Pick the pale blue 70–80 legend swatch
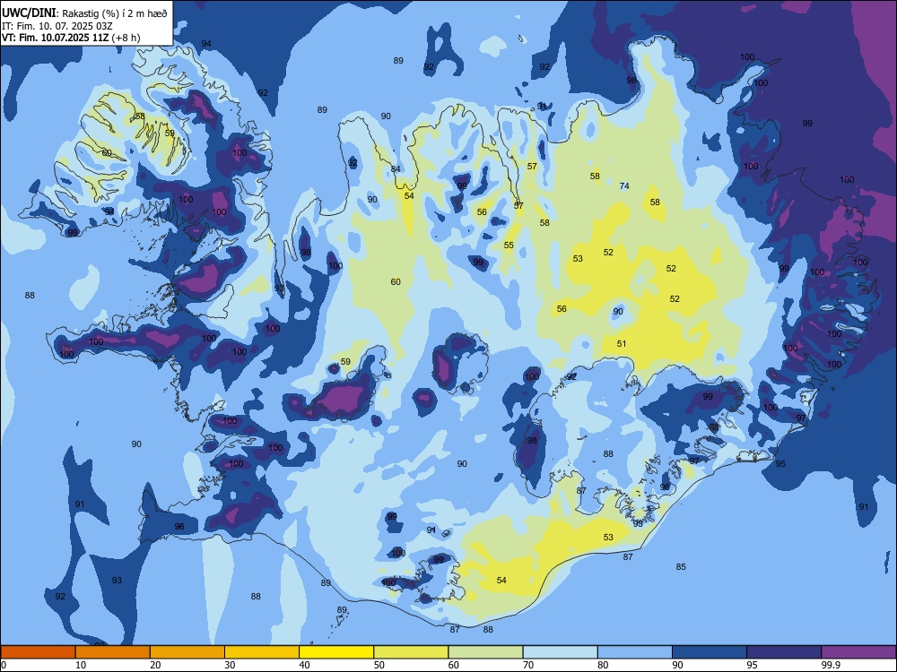 point(560,652)
